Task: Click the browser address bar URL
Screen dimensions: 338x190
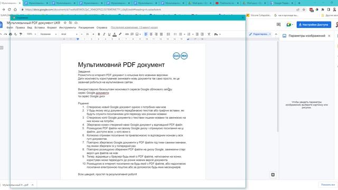Action: 93,9
